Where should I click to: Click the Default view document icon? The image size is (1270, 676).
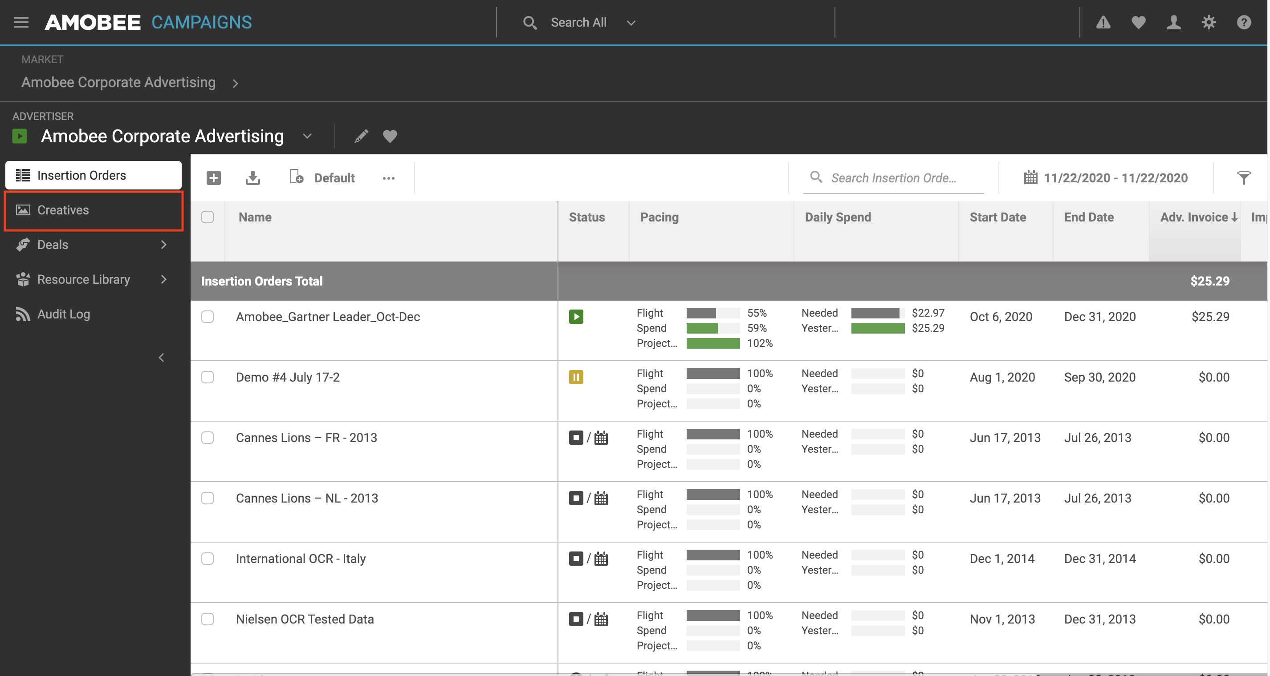296,177
